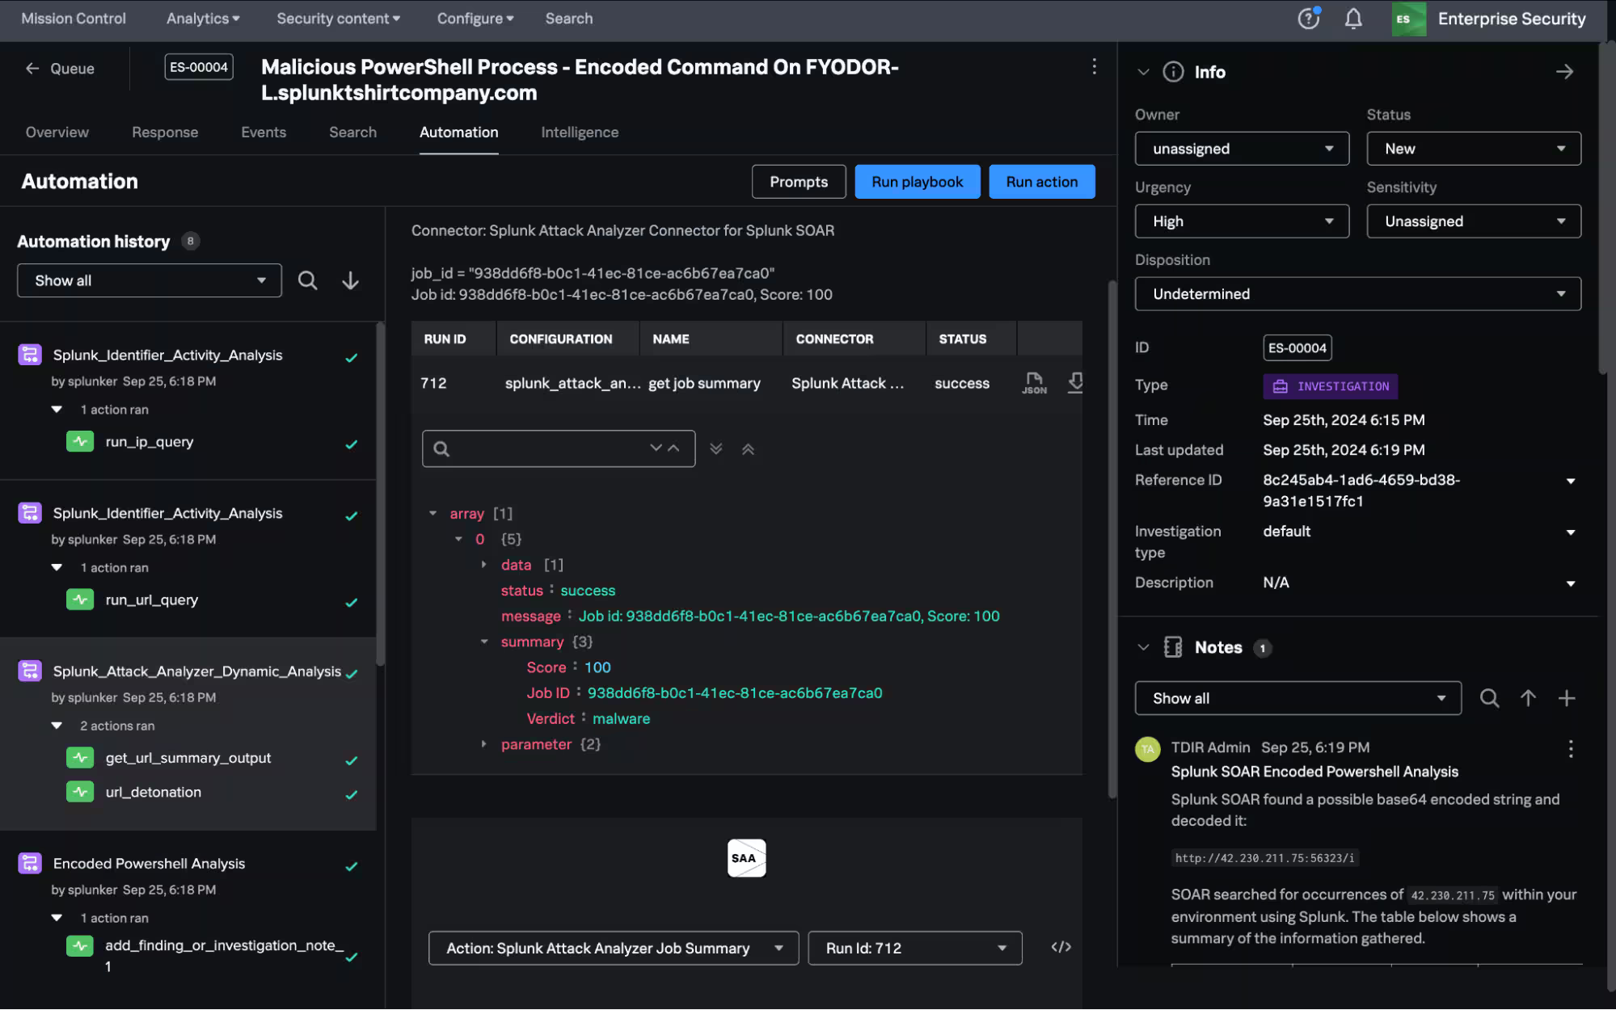Open the help icon with notification dot
Viewport: 1616px width, 1010px height.
(x=1308, y=18)
